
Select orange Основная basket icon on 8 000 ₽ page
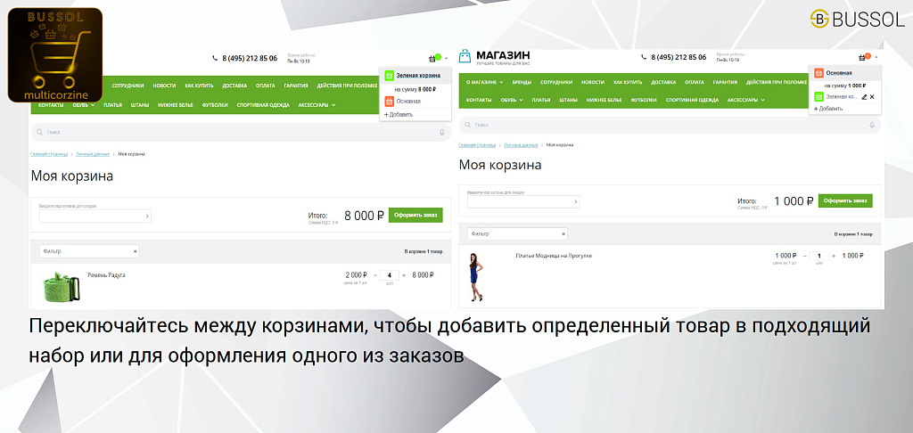389,102
